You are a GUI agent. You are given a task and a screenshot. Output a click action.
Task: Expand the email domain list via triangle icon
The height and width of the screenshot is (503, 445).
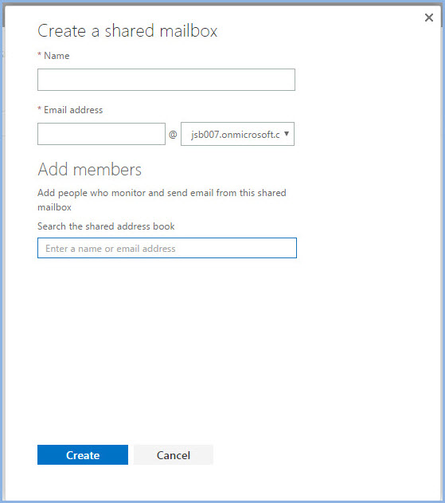[287, 134]
